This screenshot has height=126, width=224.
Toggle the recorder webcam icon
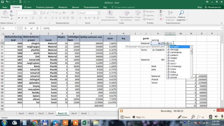(211, 117)
